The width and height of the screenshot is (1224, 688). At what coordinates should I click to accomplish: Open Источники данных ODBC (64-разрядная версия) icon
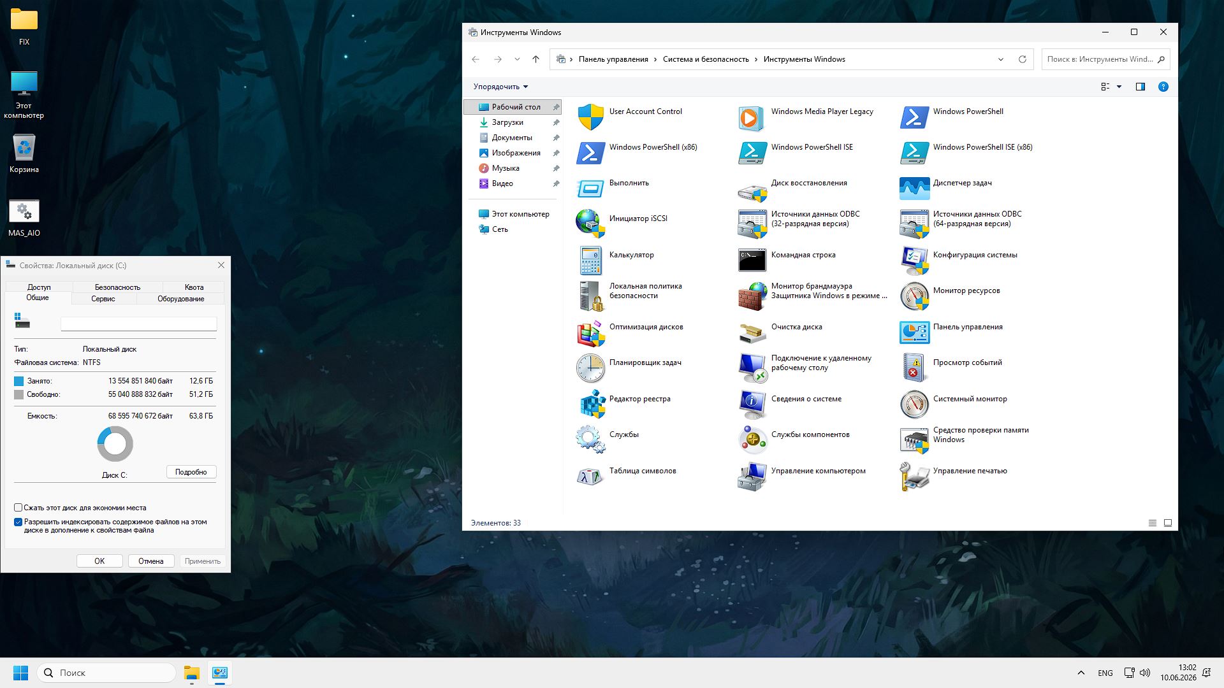point(914,224)
